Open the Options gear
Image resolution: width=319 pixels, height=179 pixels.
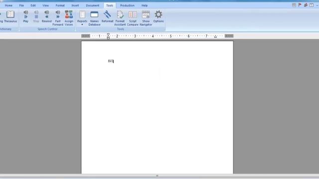[159, 16]
